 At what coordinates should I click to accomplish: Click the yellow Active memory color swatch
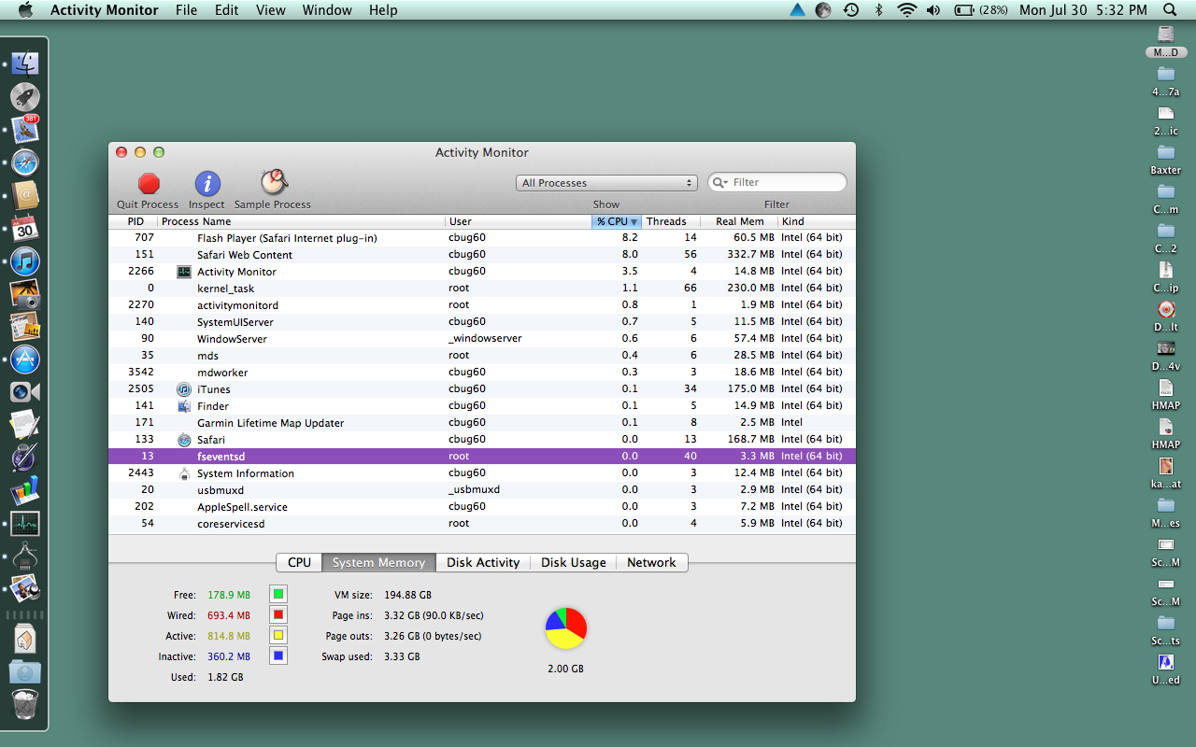(278, 635)
